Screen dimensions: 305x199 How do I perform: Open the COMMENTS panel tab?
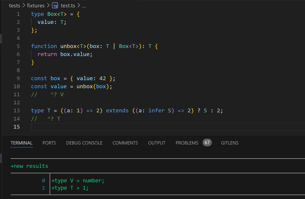click(125, 143)
